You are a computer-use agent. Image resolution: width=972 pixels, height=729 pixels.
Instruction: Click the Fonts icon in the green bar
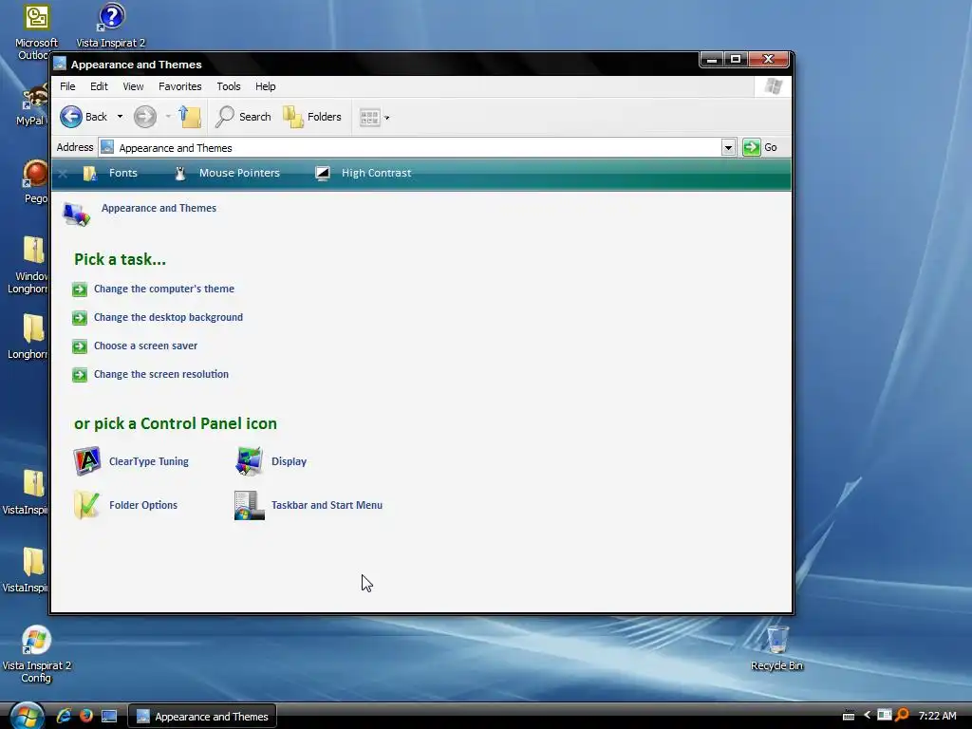90,174
